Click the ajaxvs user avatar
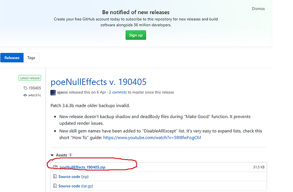 tap(53, 93)
